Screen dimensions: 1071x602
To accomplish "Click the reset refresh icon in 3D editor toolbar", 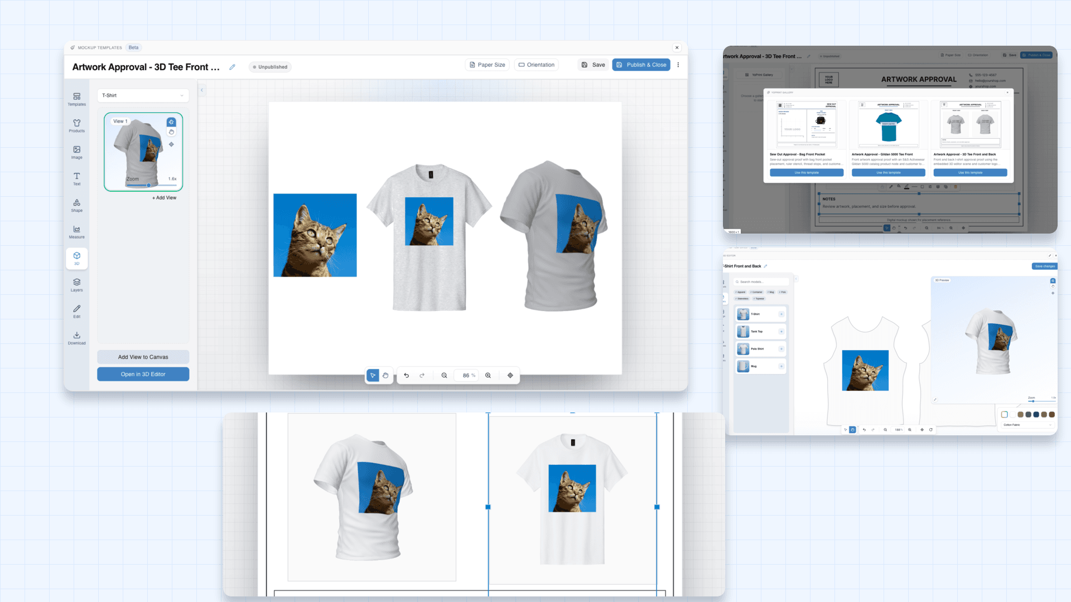I will point(931,430).
